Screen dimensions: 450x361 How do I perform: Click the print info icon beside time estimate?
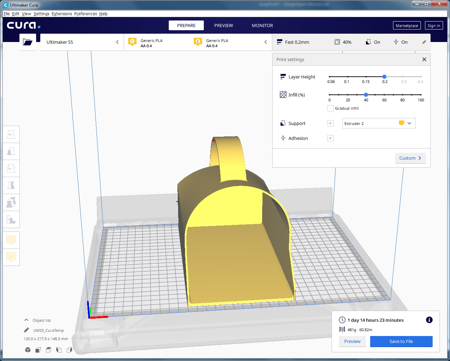coord(429,320)
